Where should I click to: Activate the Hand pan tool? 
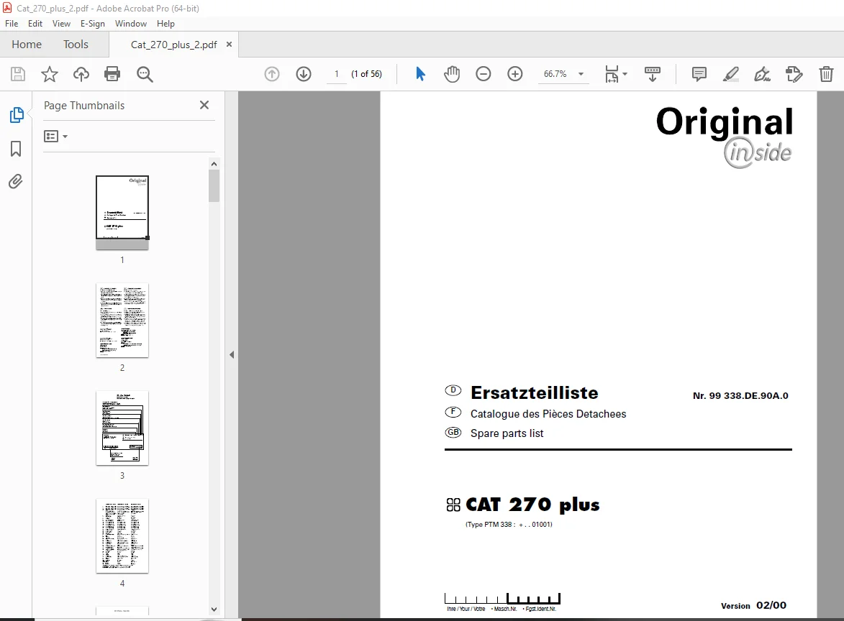[x=452, y=74]
